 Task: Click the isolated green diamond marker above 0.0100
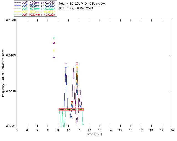click(54, 38)
